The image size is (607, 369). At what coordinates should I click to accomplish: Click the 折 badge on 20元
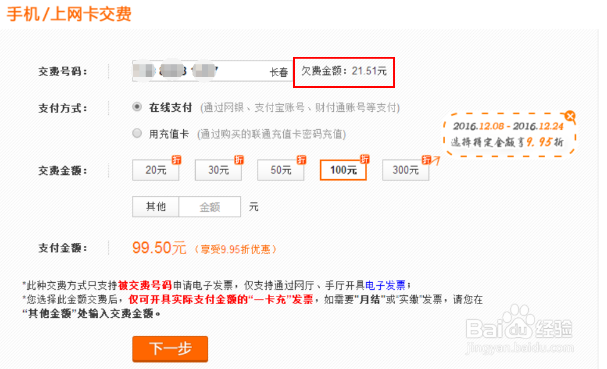[176, 160]
